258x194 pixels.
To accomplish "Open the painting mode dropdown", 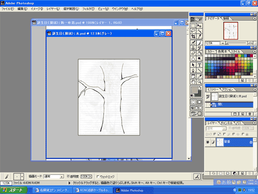I will (53, 176).
